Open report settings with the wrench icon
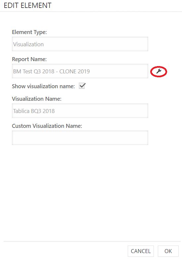The image size is (182, 259). [159, 71]
